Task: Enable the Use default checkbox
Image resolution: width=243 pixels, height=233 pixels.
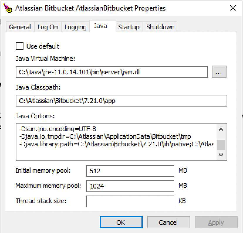Action: (20, 46)
